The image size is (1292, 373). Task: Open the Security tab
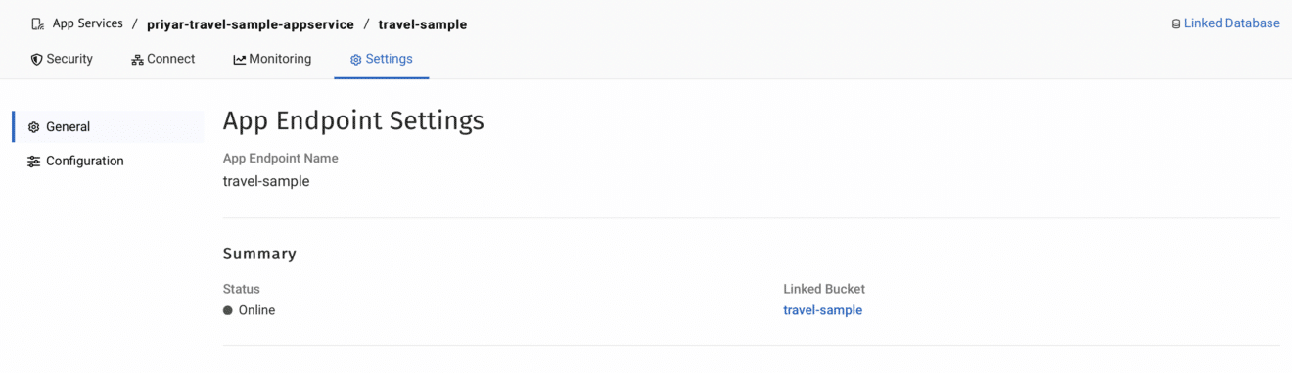62,59
